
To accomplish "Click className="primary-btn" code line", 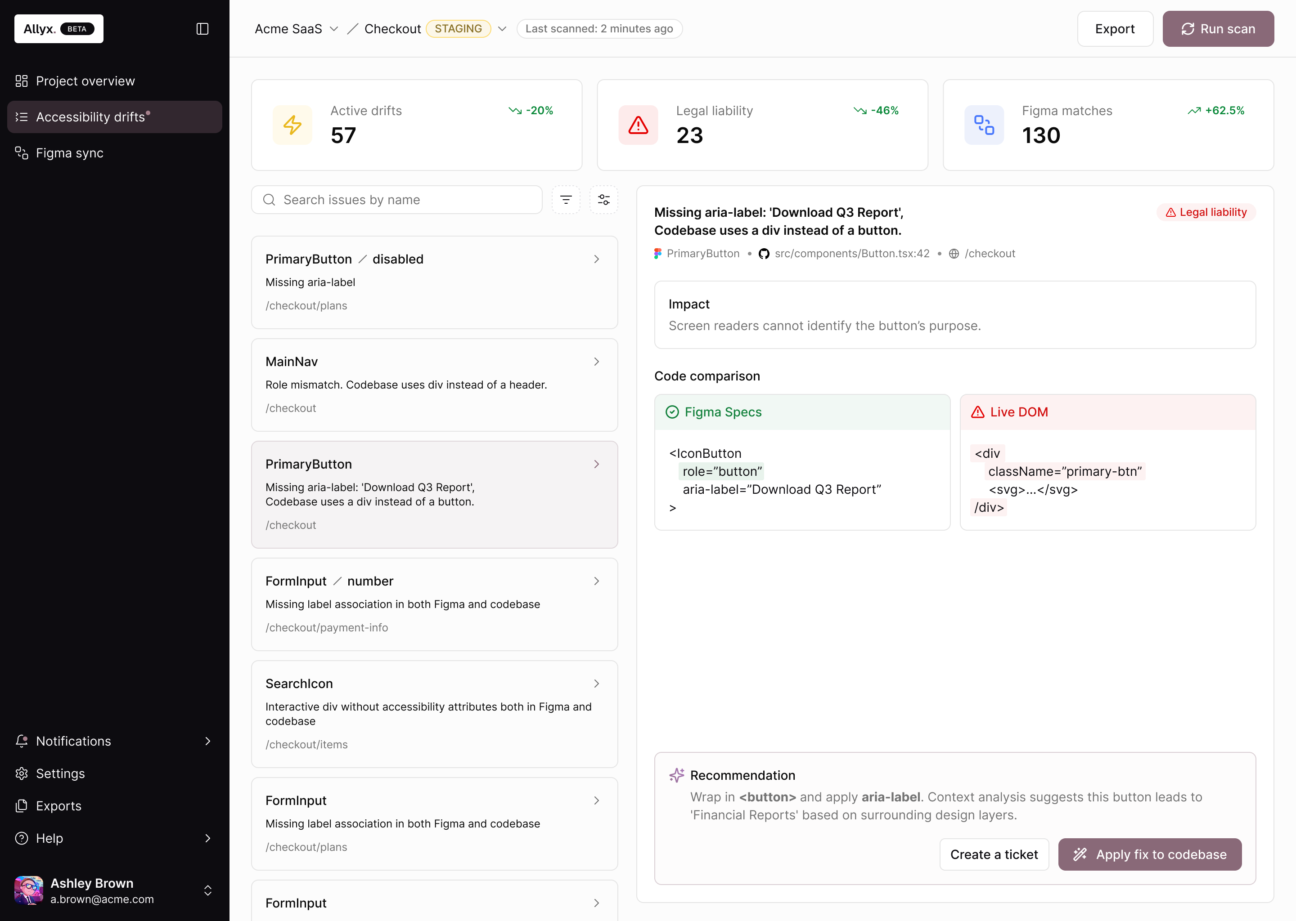I will coord(1065,471).
